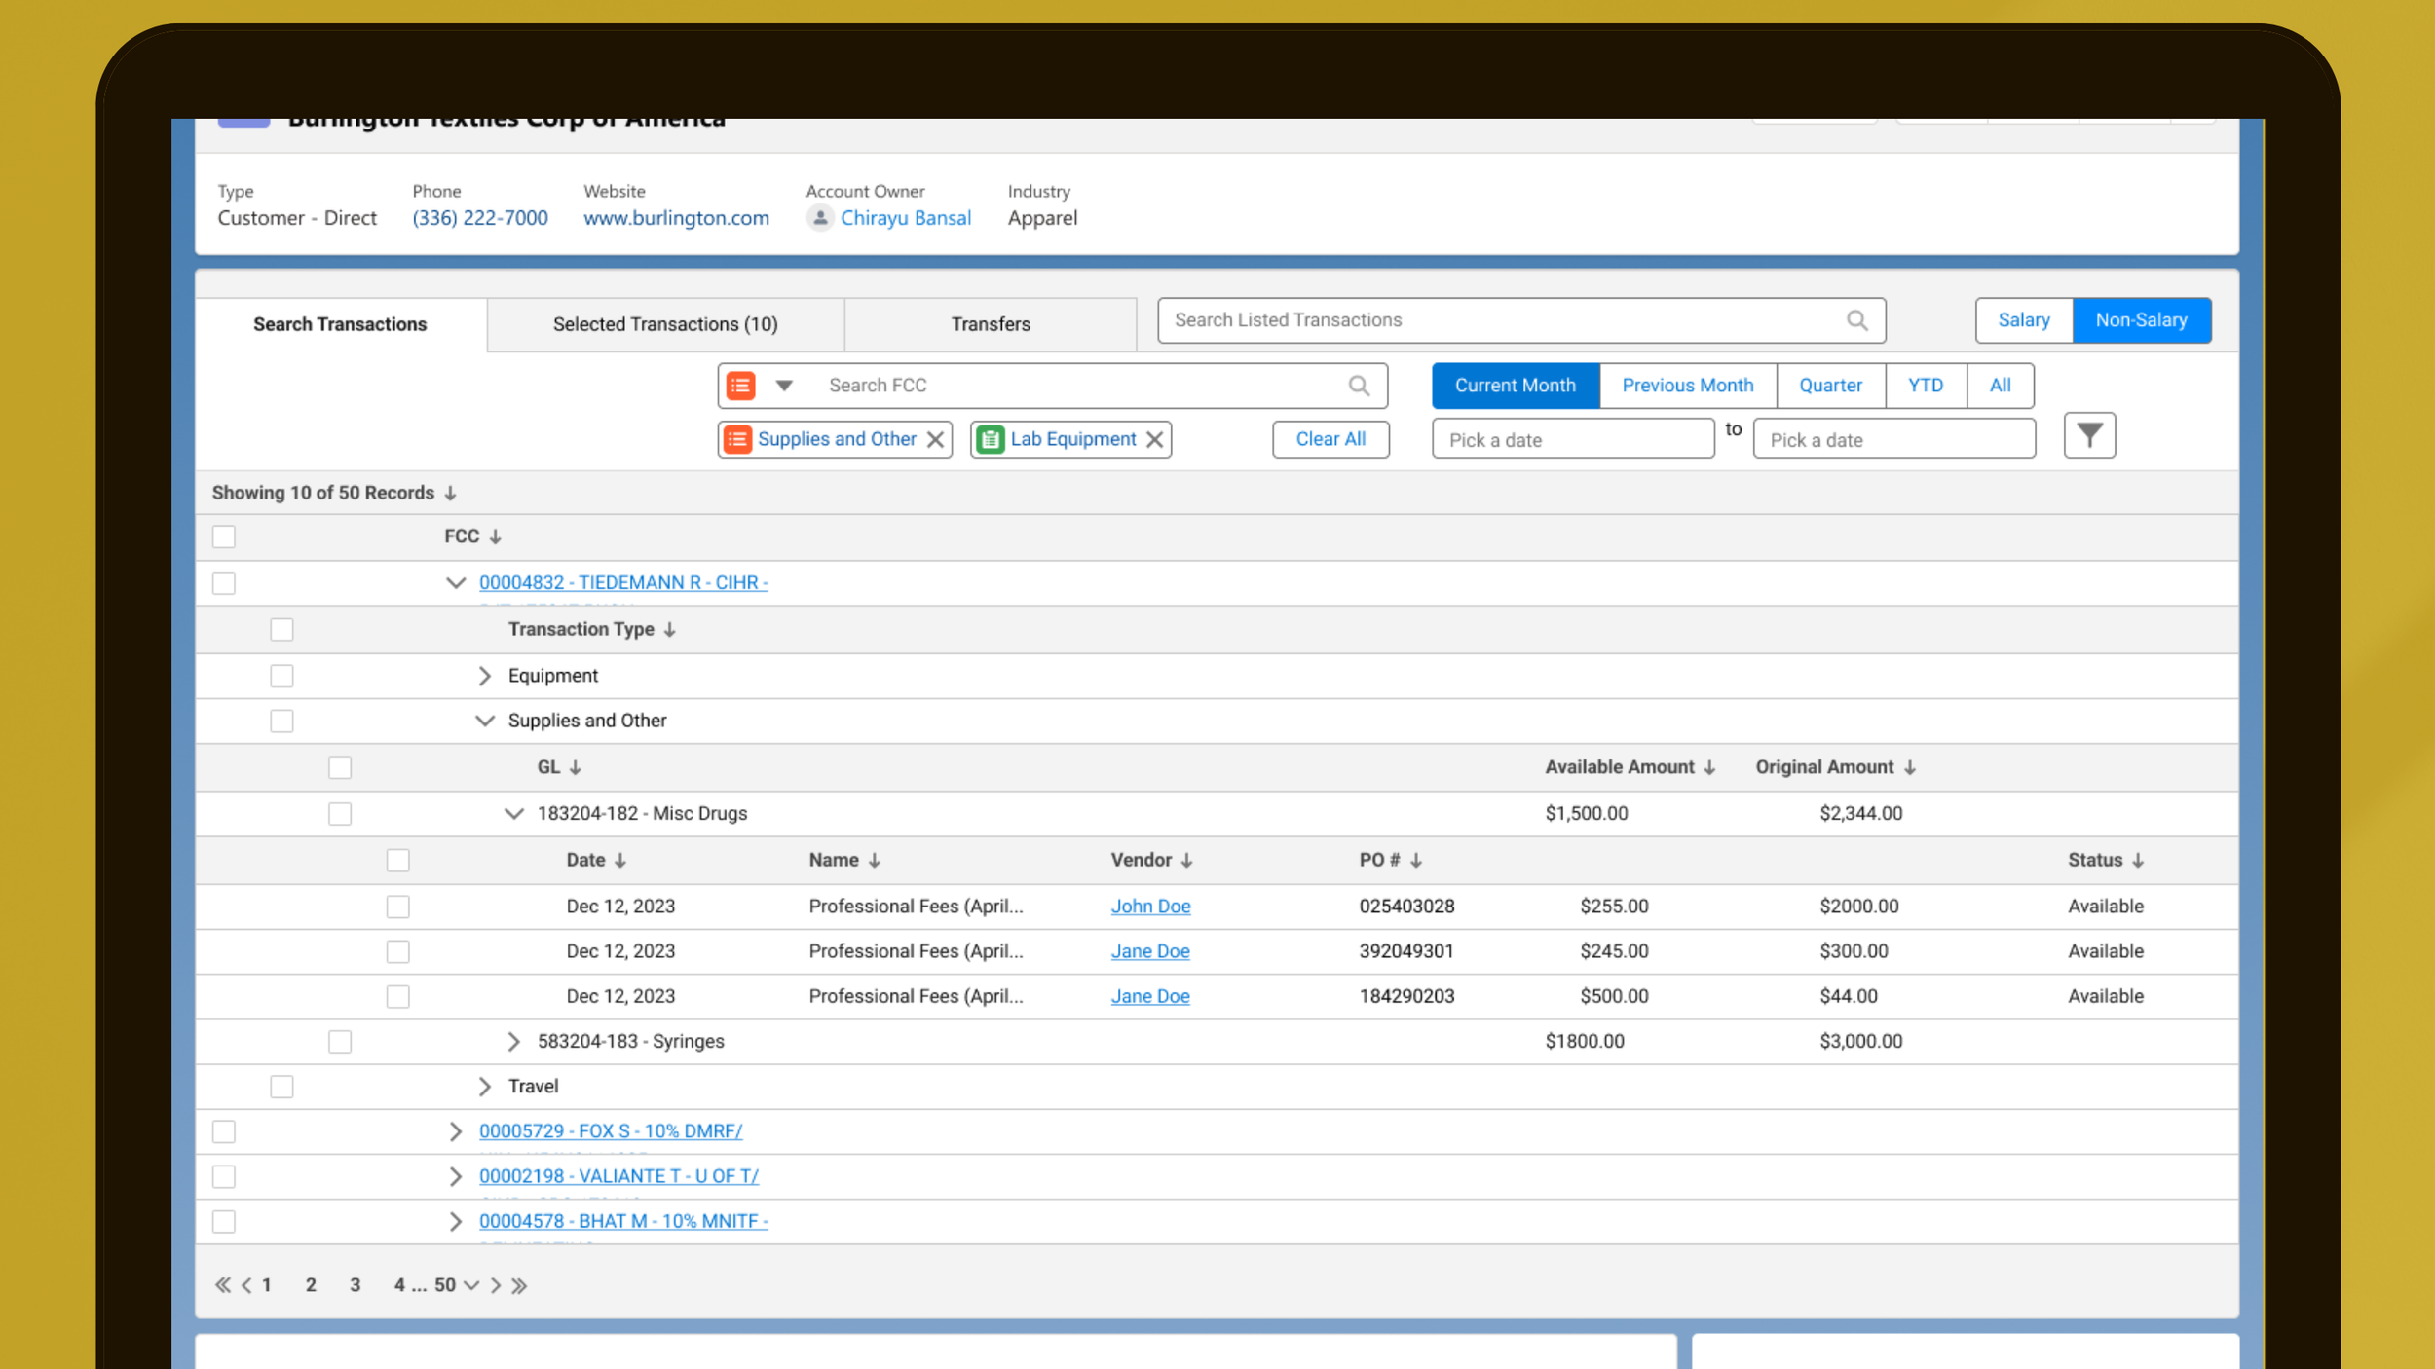
Task: Jump to last page with double right arrows
Action: 519,1285
